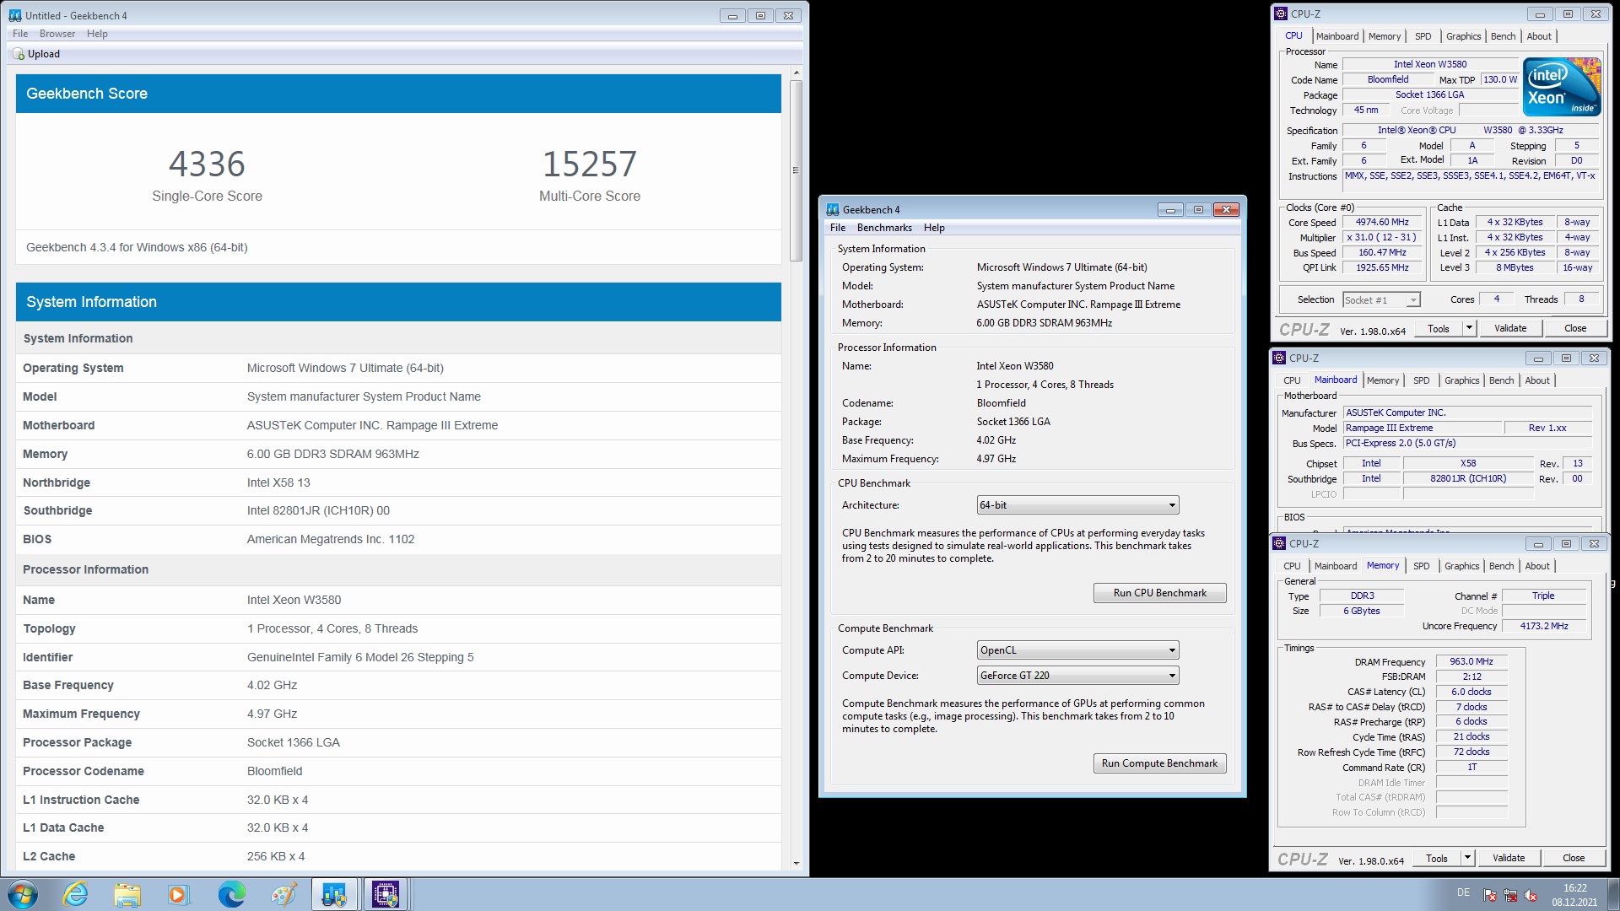Viewport: 1620px width, 911px height.
Task: Click the results scrollbar down arrow
Action: 796,864
